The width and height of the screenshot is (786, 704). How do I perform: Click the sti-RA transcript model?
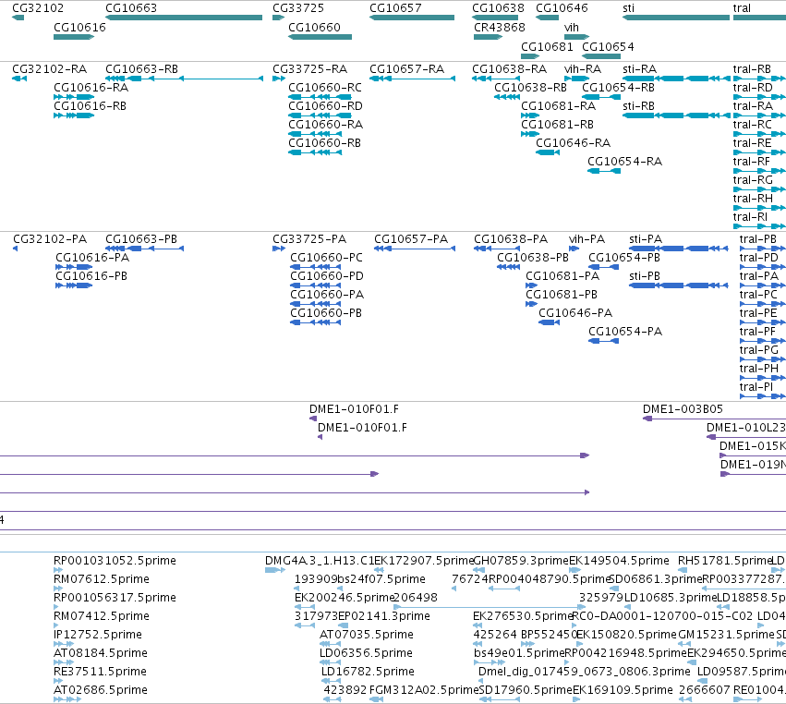point(676,79)
